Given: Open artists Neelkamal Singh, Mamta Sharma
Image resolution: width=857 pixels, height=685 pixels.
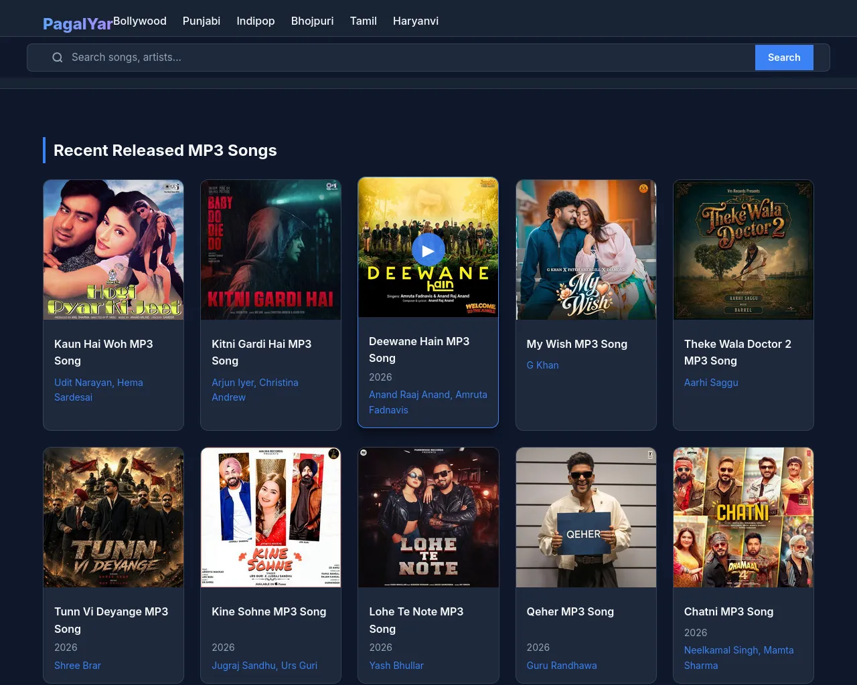Looking at the screenshot, I should pyautogui.click(x=739, y=658).
